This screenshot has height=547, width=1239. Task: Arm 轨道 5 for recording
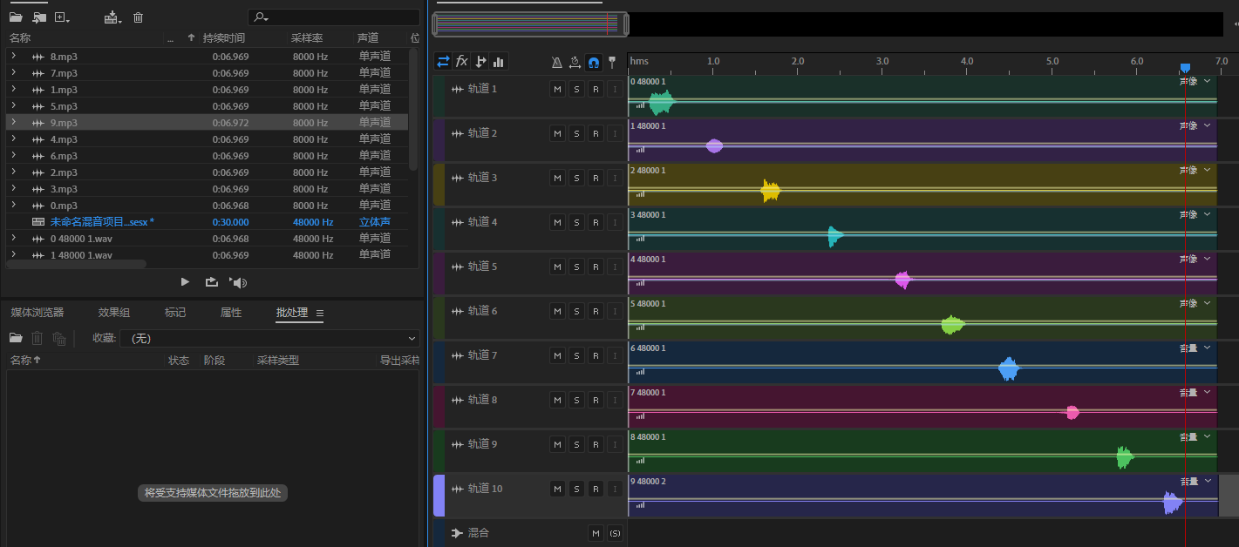(x=596, y=267)
